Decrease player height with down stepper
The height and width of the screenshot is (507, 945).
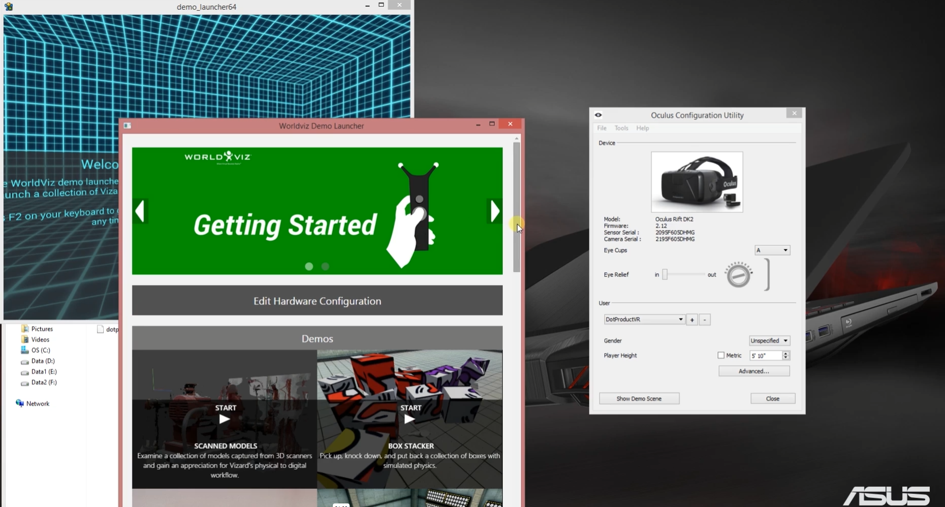click(786, 358)
